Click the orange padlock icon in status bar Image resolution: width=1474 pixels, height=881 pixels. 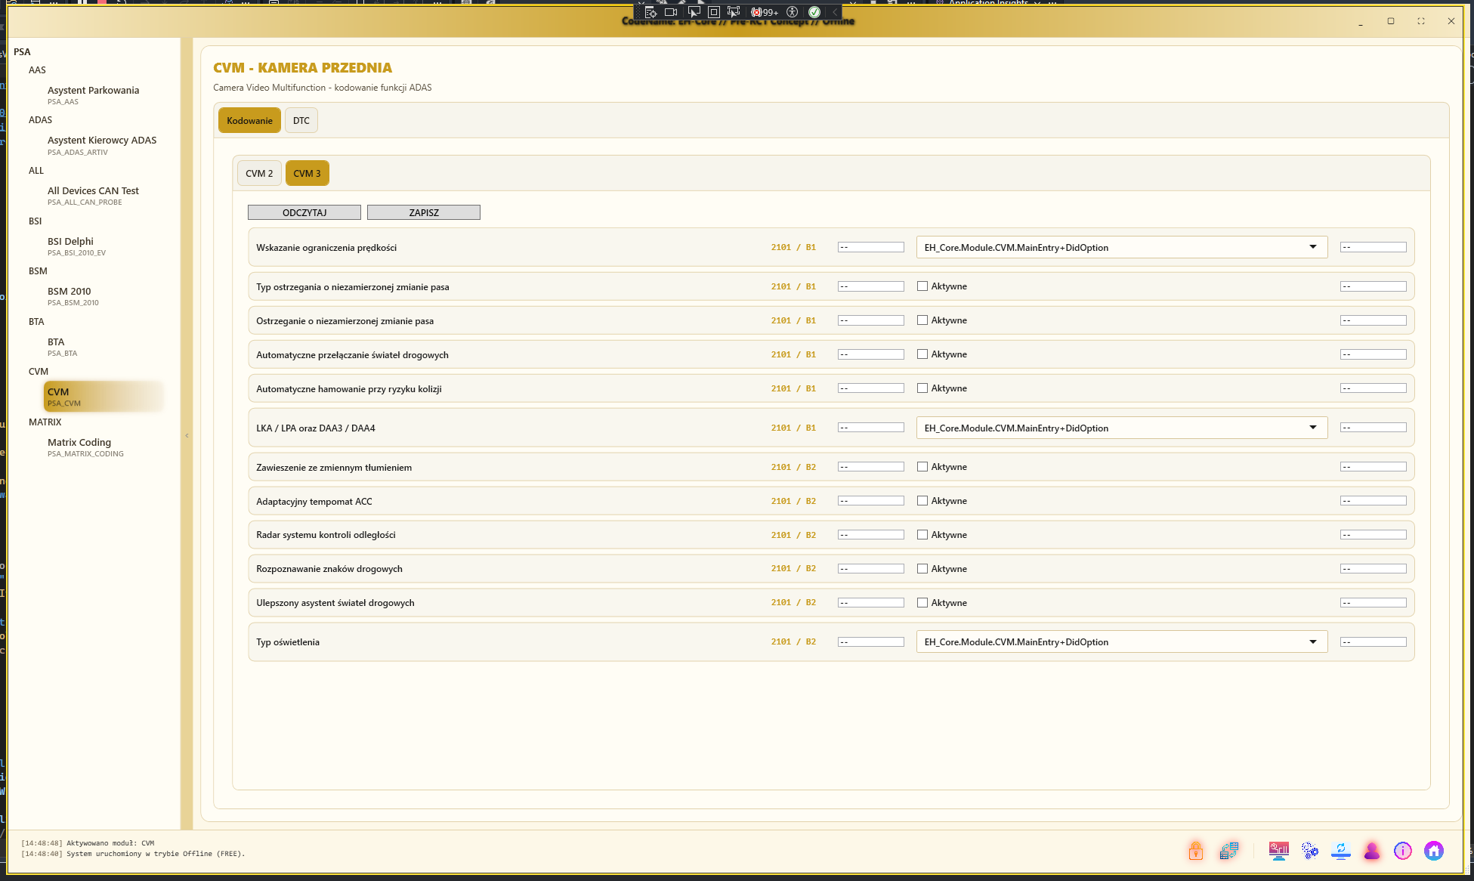(x=1195, y=851)
